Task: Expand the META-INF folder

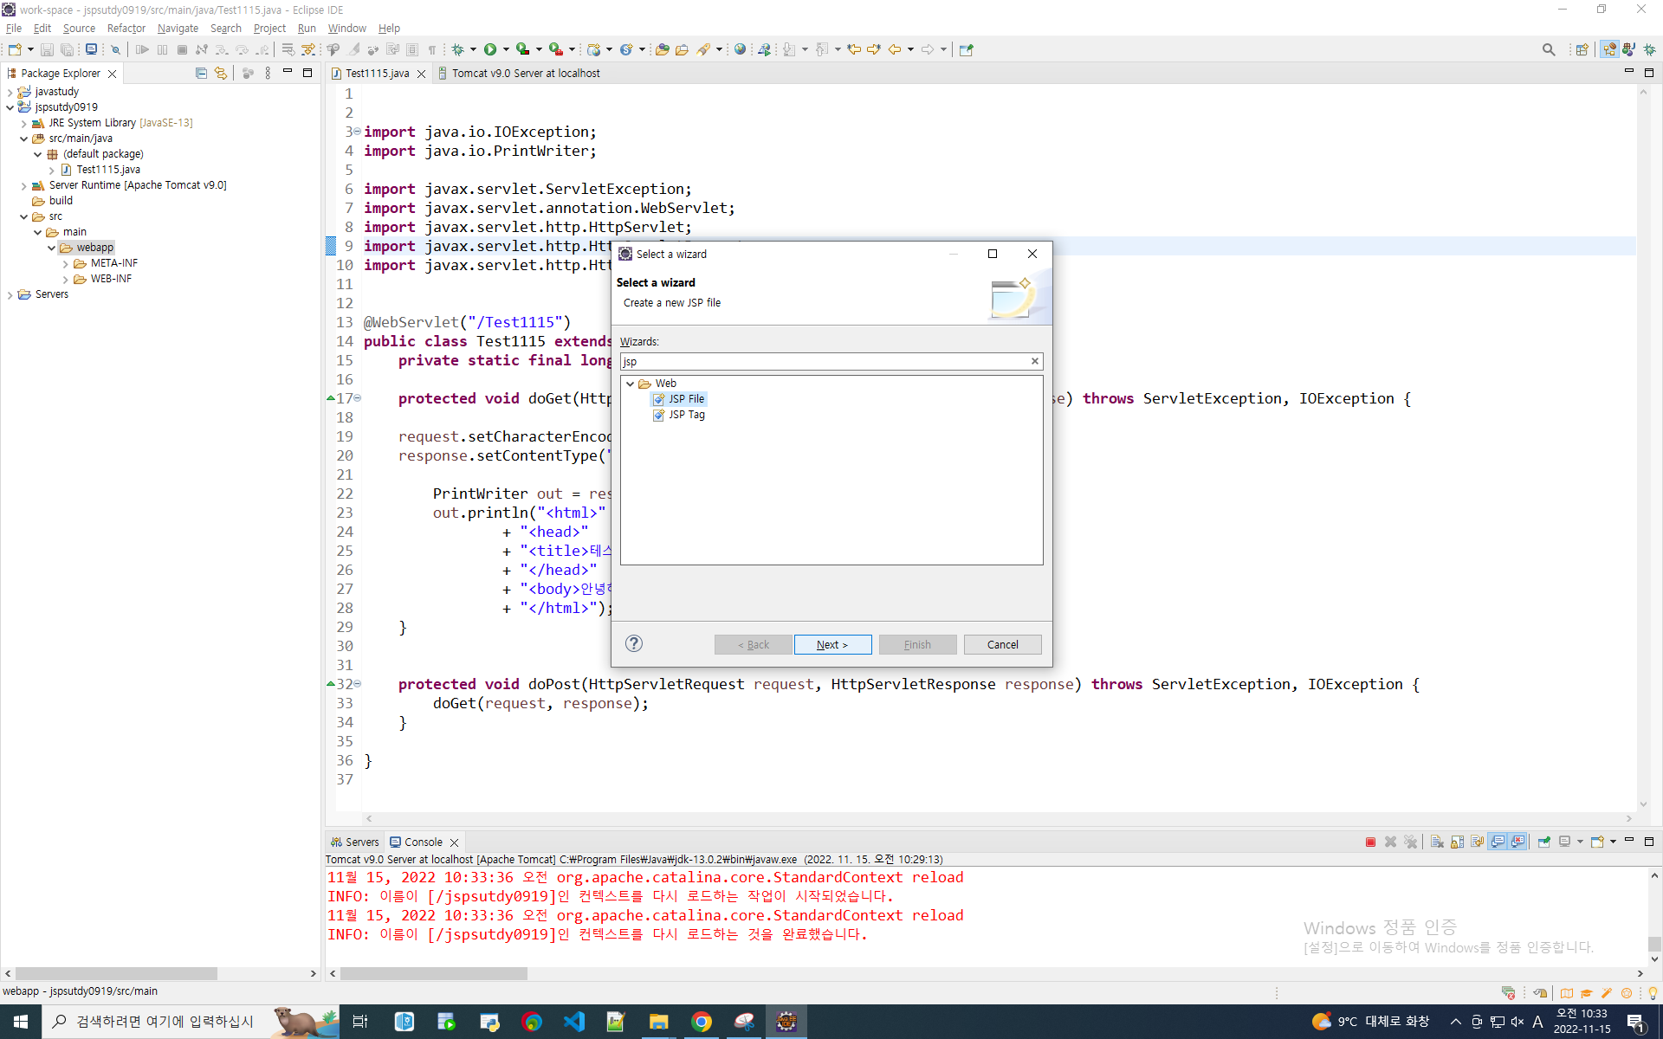Action: pyautogui.click(x=66, y=263)
